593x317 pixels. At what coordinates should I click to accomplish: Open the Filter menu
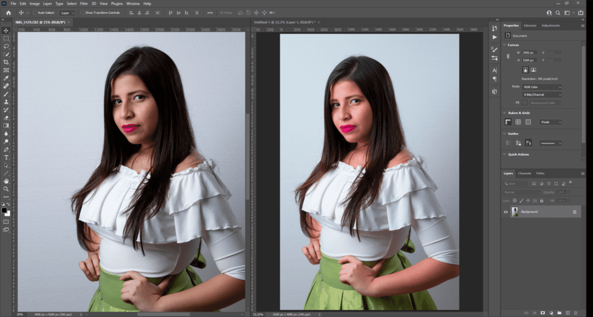[x=84, y=3]
